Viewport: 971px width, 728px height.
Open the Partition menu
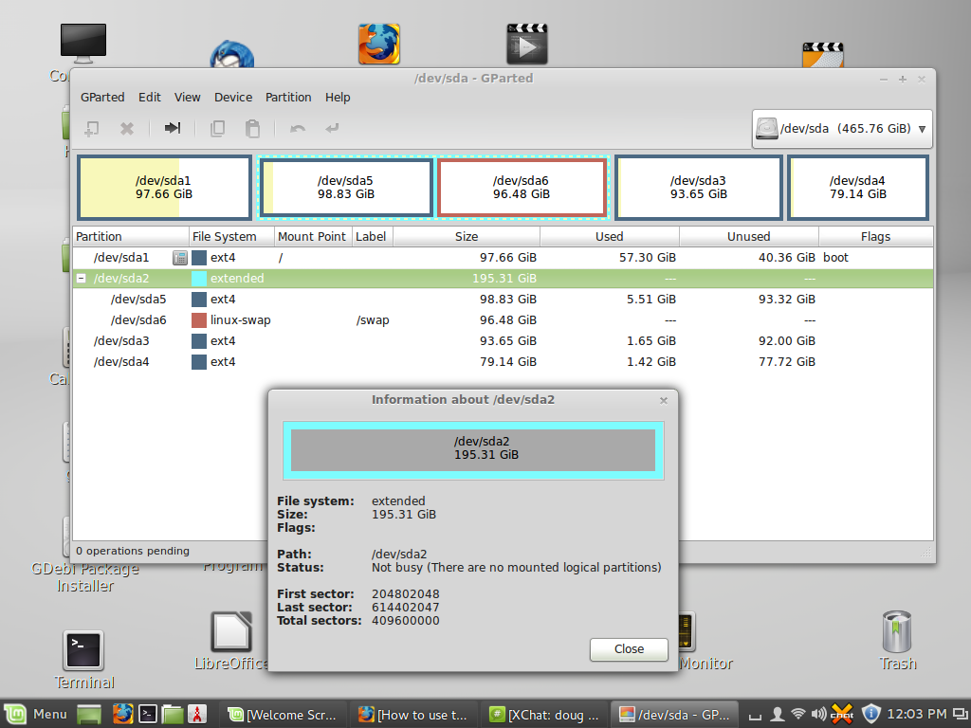pos(288,98)
